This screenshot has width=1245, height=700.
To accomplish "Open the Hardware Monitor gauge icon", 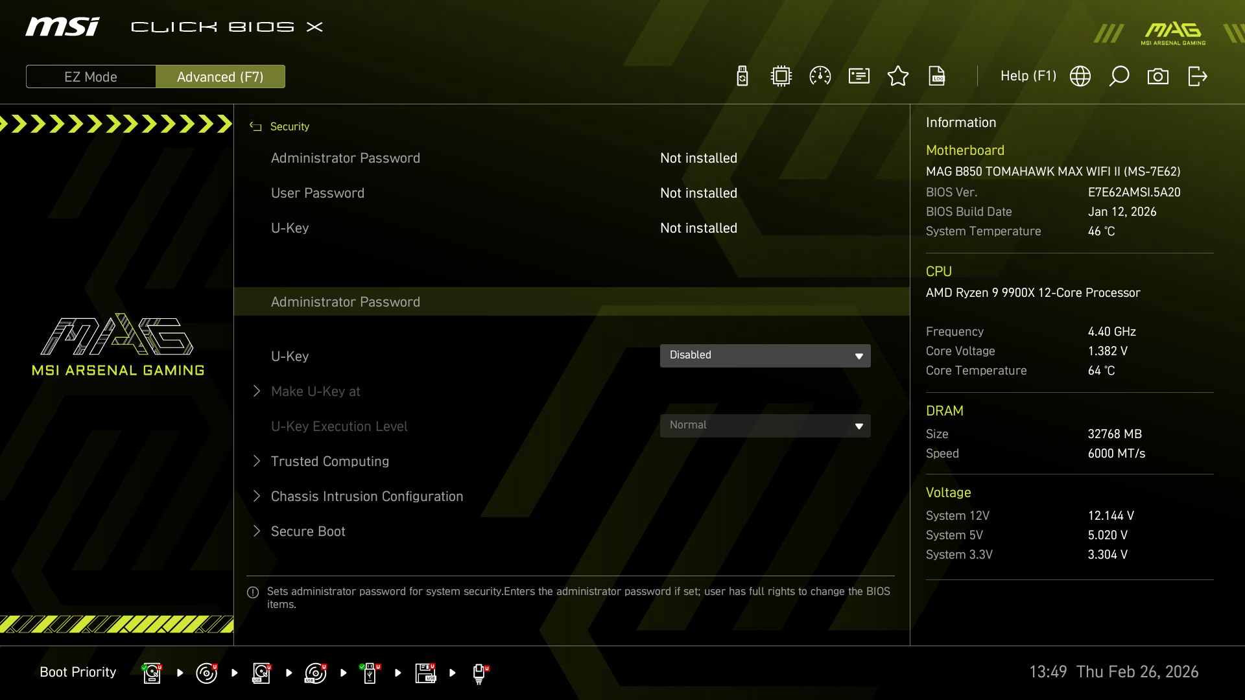I will click(x=820, y=76).
